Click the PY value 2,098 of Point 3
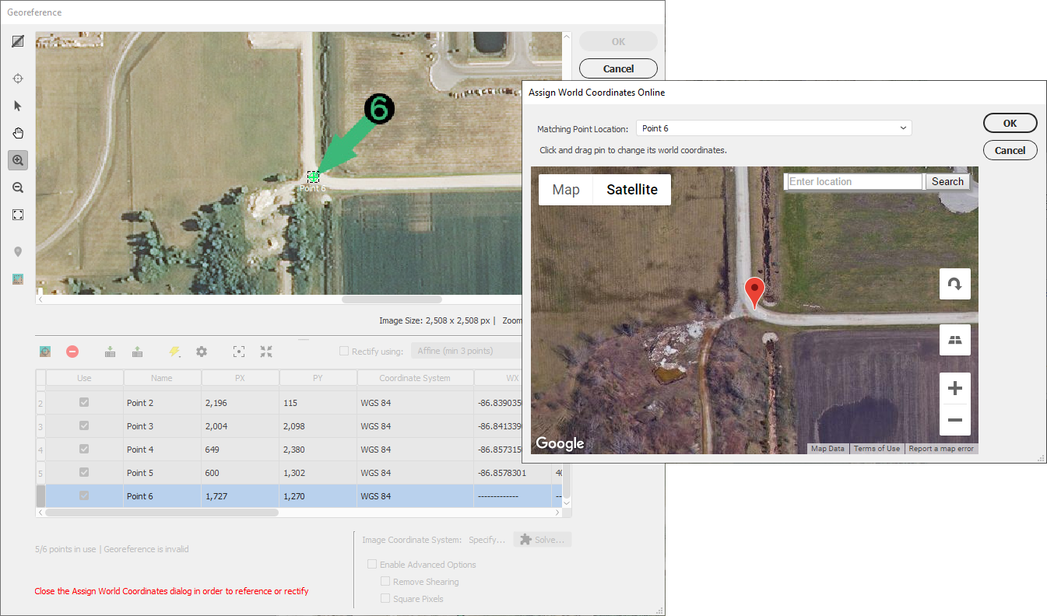Screen dimensions: 1047x616 coord(318,426)
